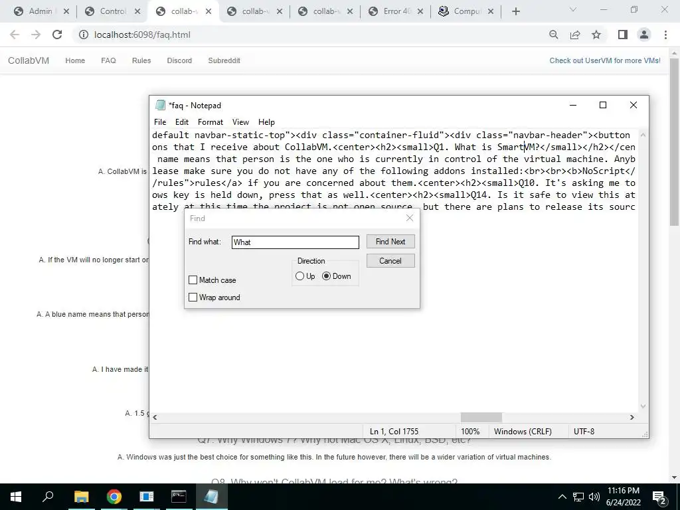Viewport: 680px width, 510px height.
Task: Open Notepad's File menu
Action: click(x=160, y=122)
